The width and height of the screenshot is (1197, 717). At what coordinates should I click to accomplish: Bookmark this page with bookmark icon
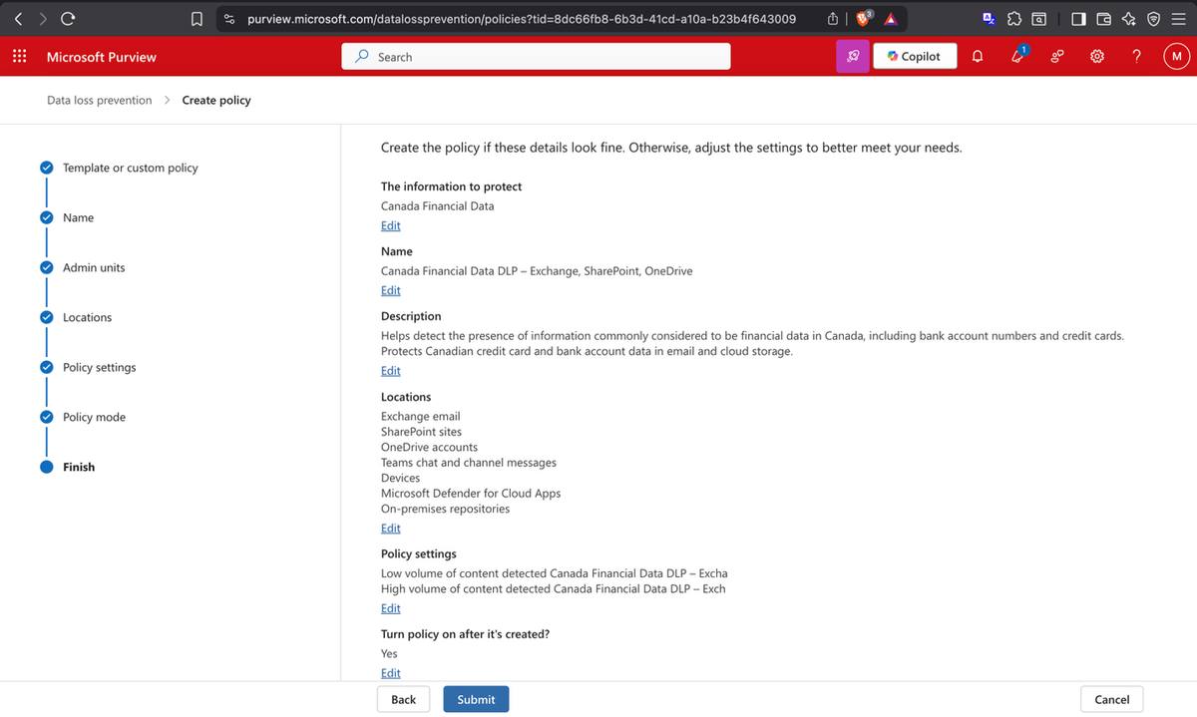click(x=198, y=18)
